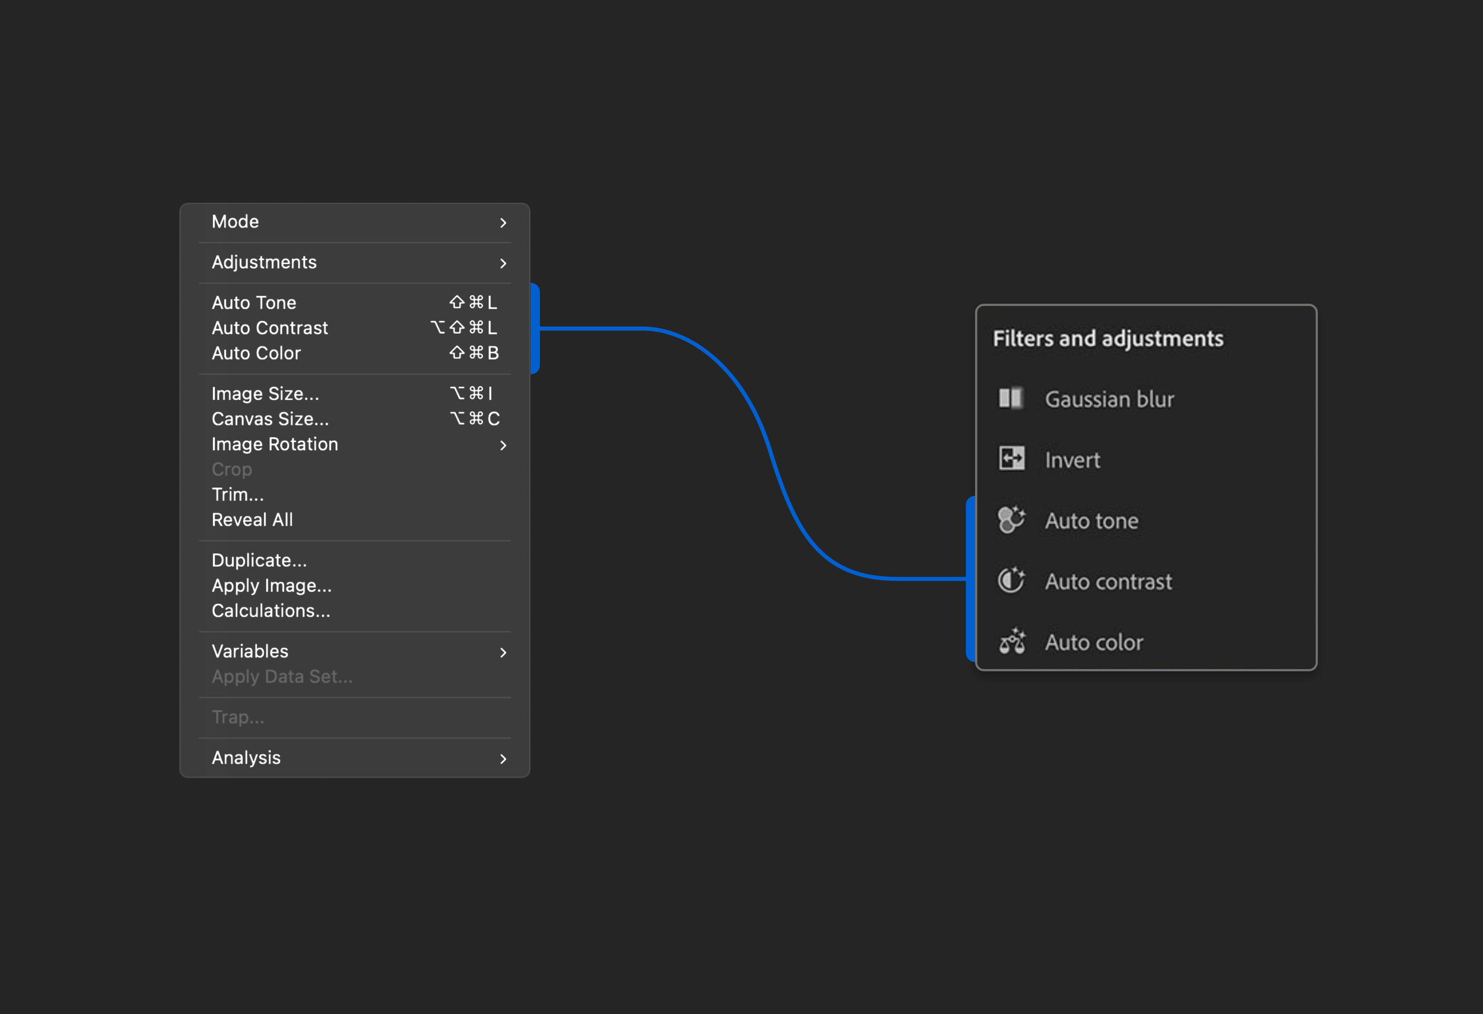The width and height of the screenshot is (1483, 1014).
Task: Expand the Adjustments submenu arrow
Action: [x=503, y=263]
